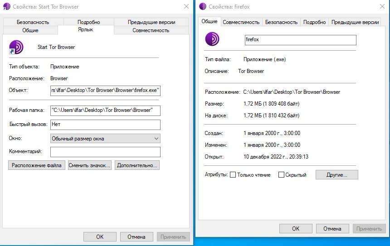390x246 pixels.
Task: Click the empty Комментарий field
Action: (x=105, y=152)
